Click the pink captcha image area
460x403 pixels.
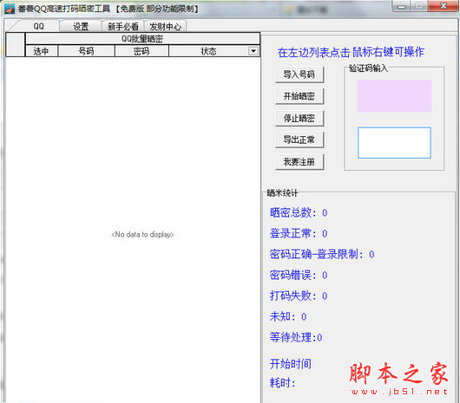click(x=394, y=96)
